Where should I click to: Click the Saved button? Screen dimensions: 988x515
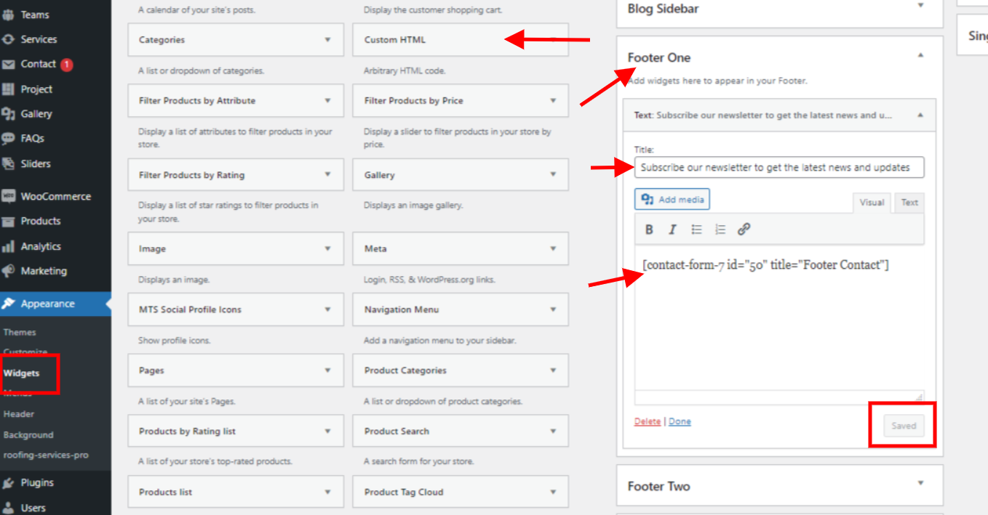coord(904,426)
